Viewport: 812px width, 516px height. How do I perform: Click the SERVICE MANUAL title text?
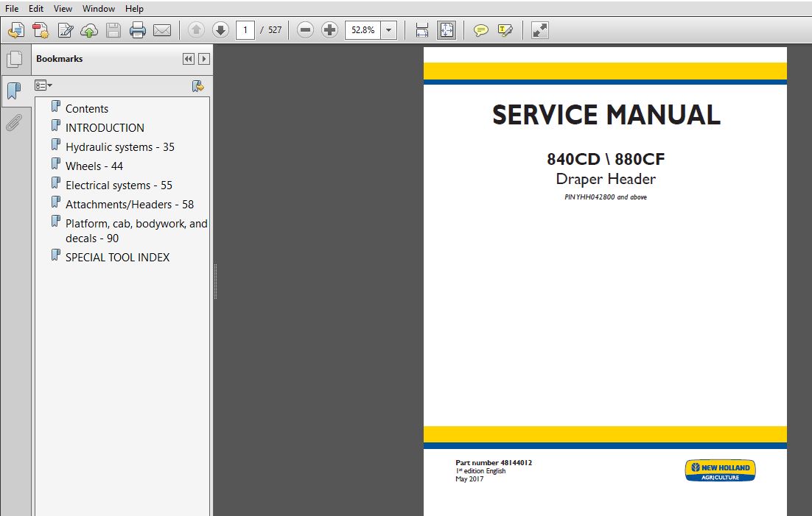[x=606, y=115]
